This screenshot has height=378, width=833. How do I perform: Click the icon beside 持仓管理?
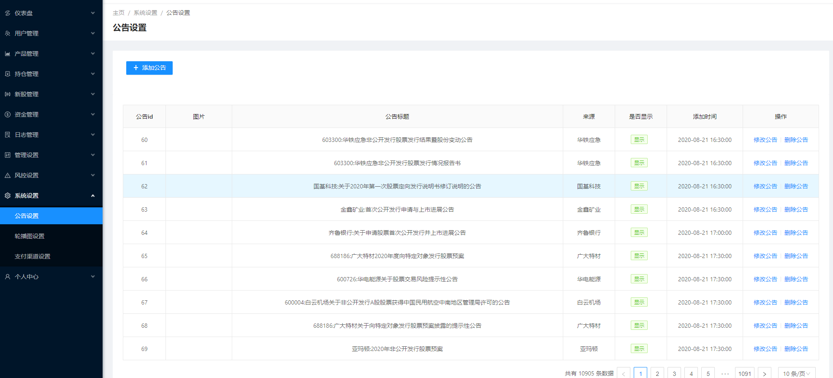[8, 74]
